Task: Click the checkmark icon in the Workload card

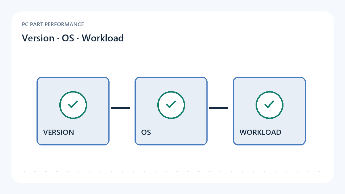Action: 269,105
